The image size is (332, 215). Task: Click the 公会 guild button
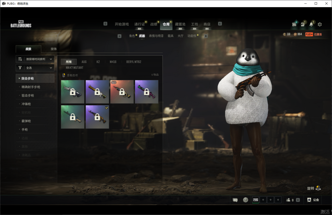tap(313, 200)
